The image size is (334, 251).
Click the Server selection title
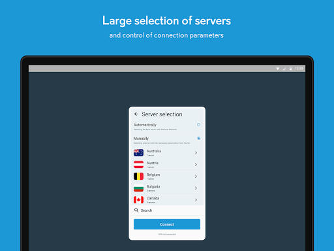[x=162, y=114]
